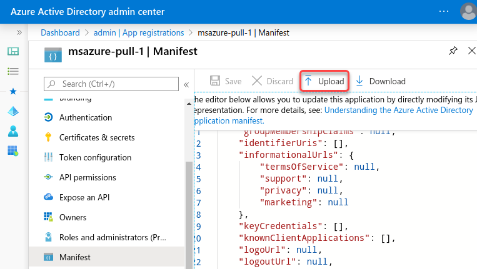Image resolution: width=477 pixels, height=269 pixels.
Task: Pin the Manifest blade
Action: [x=453, y=52]
